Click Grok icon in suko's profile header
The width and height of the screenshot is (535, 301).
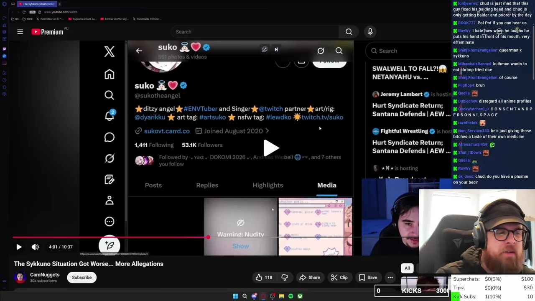[x=321, y=51]
